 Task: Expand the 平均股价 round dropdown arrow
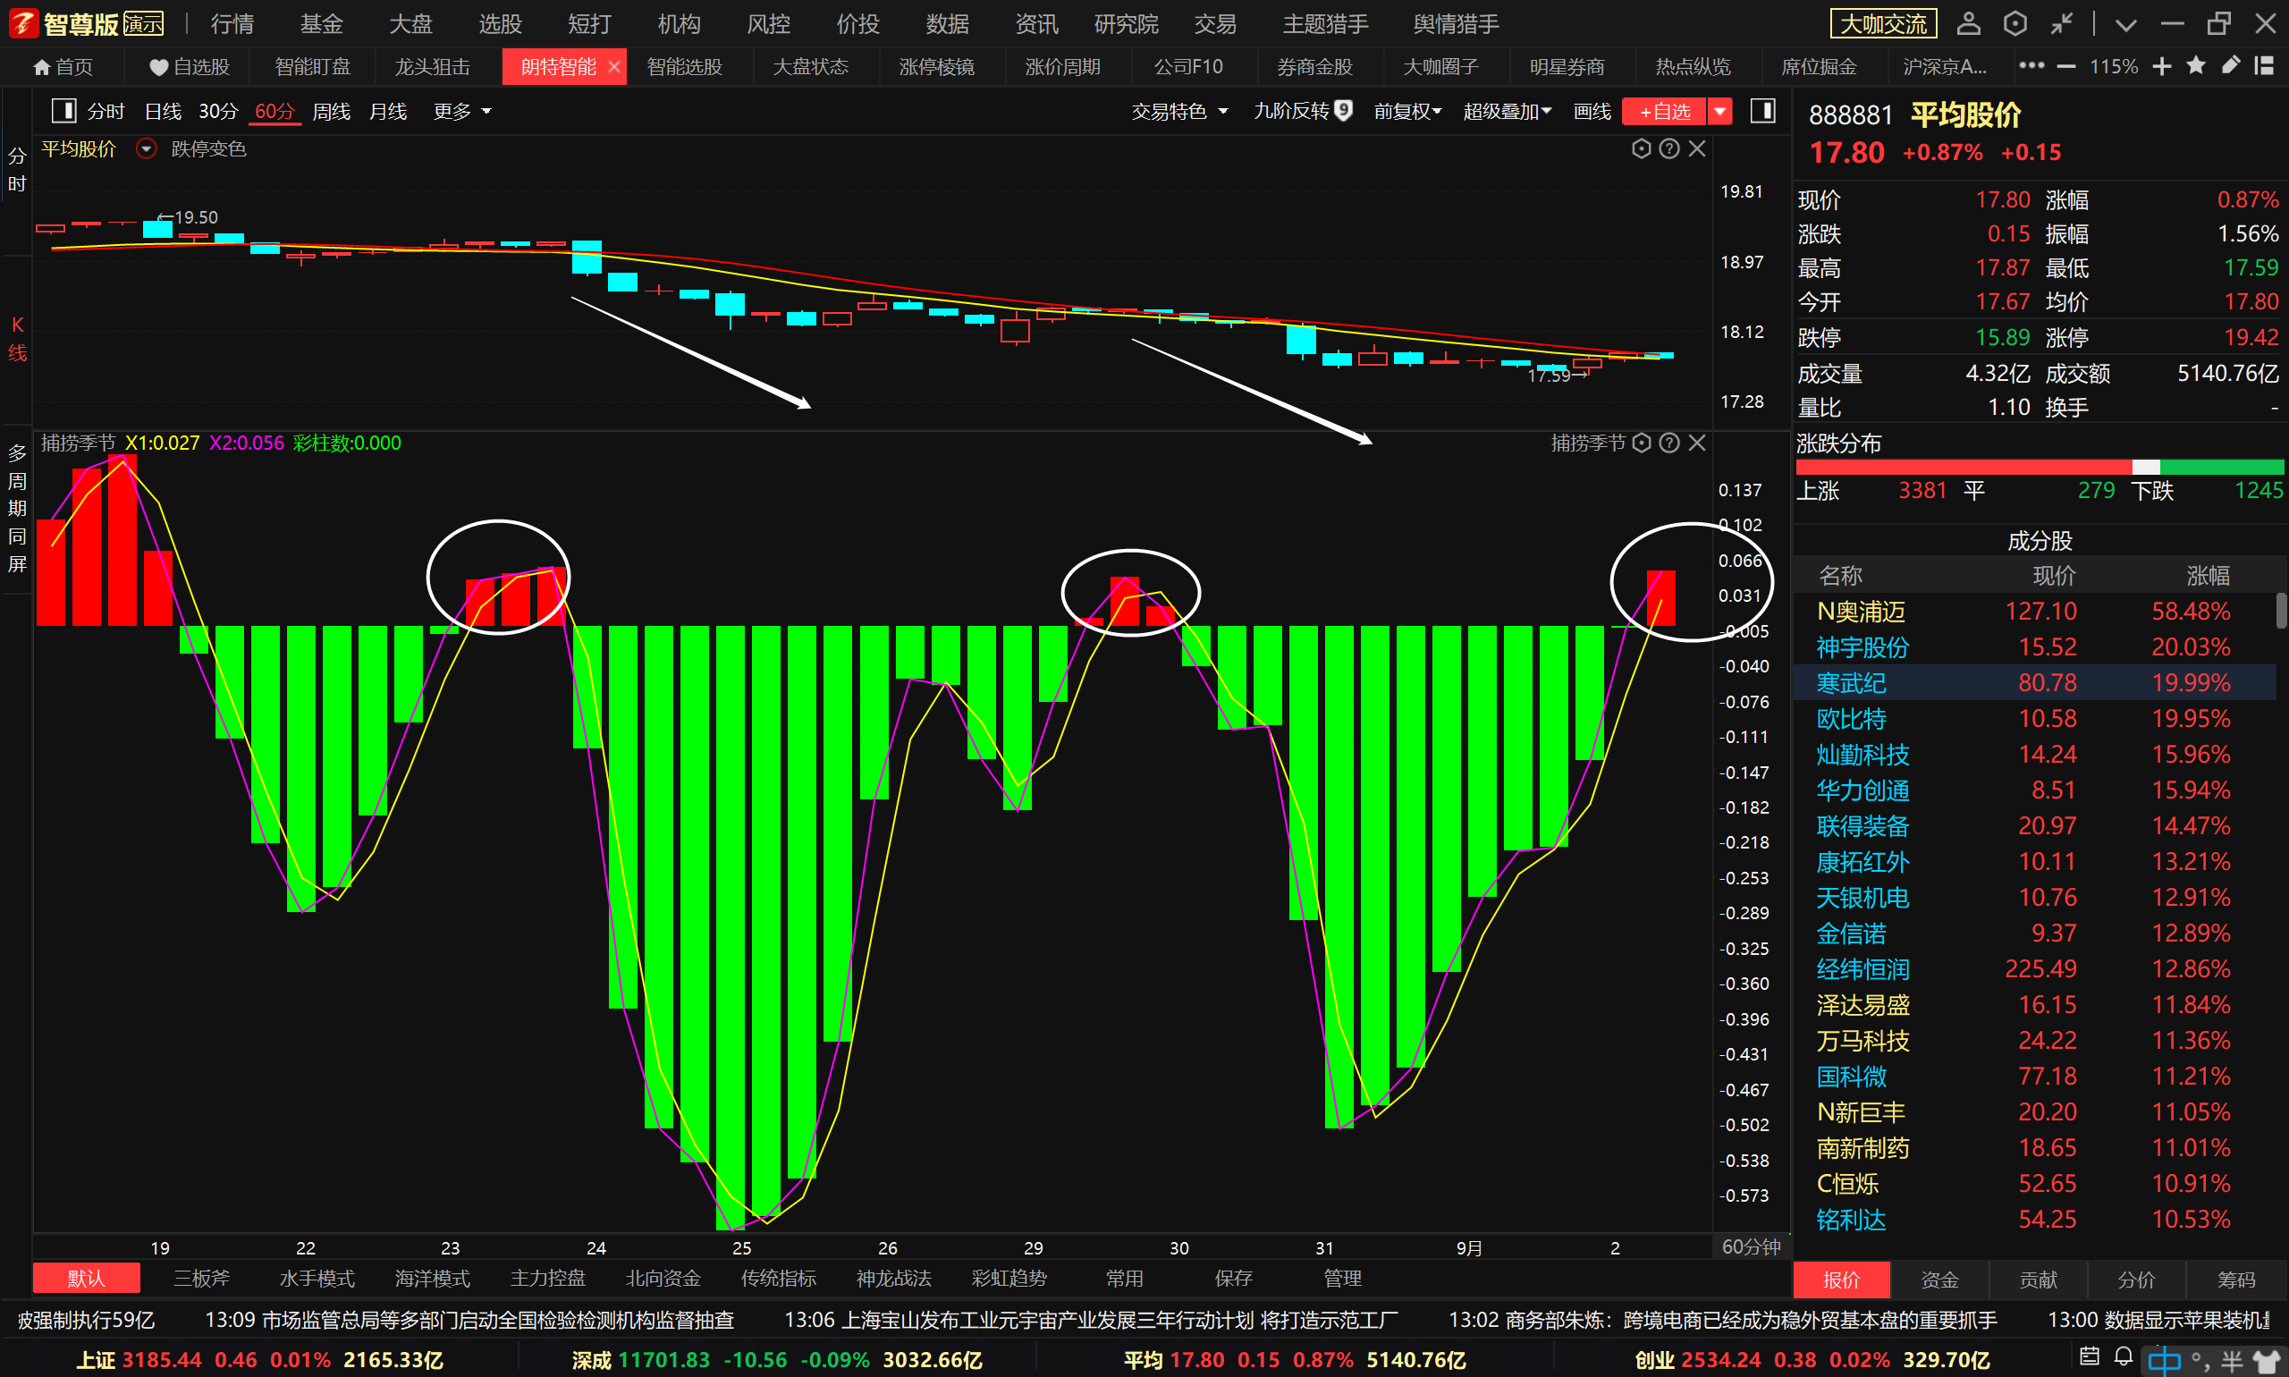coord(146,148)
